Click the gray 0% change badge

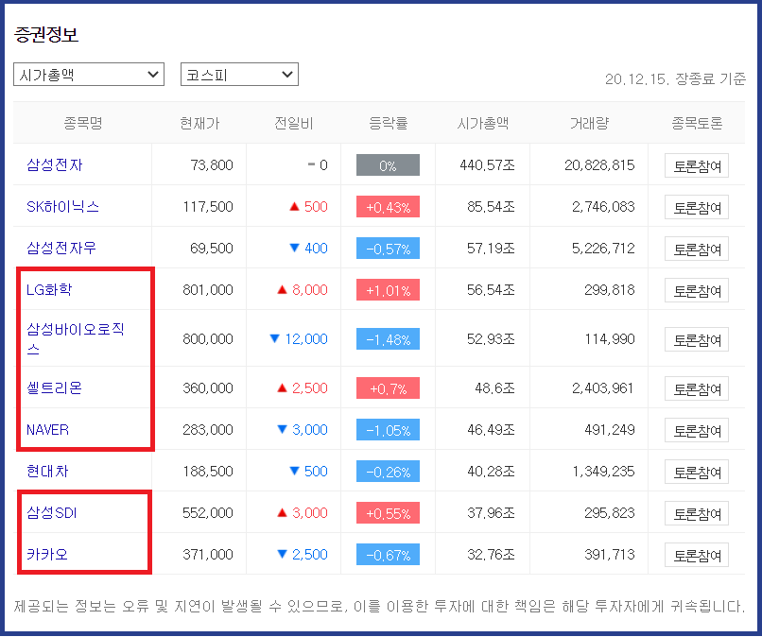coord(388,165)
